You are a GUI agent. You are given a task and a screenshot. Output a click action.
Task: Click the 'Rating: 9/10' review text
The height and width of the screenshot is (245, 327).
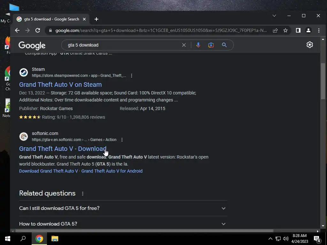pos(54,117)
